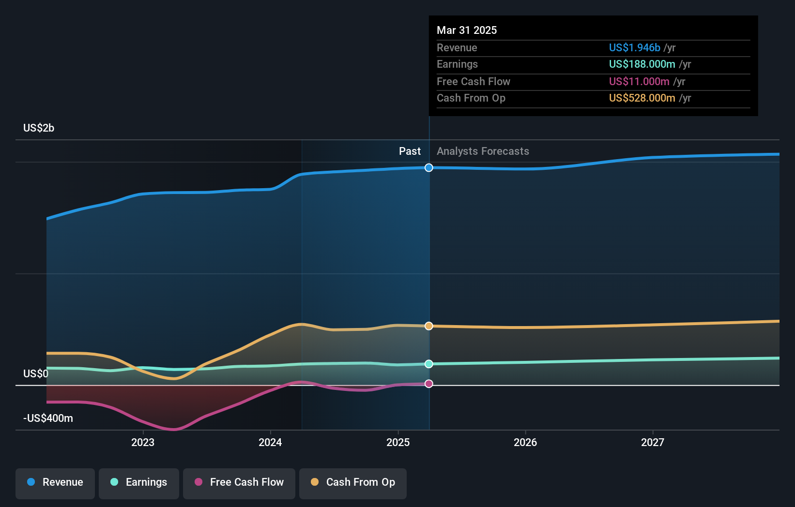The height and width of the screenshot is (507, 795).
Task: Click the blue Revenue data point marker
Action: 429,168
